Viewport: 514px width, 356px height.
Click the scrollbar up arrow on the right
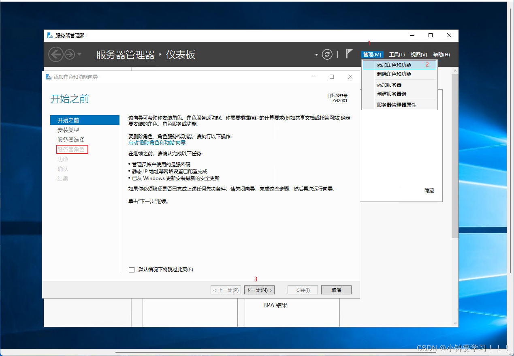click(x=454, y=70)
